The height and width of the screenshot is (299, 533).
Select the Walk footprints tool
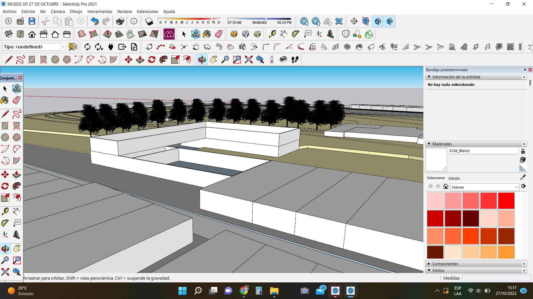[x=295, y=60]
